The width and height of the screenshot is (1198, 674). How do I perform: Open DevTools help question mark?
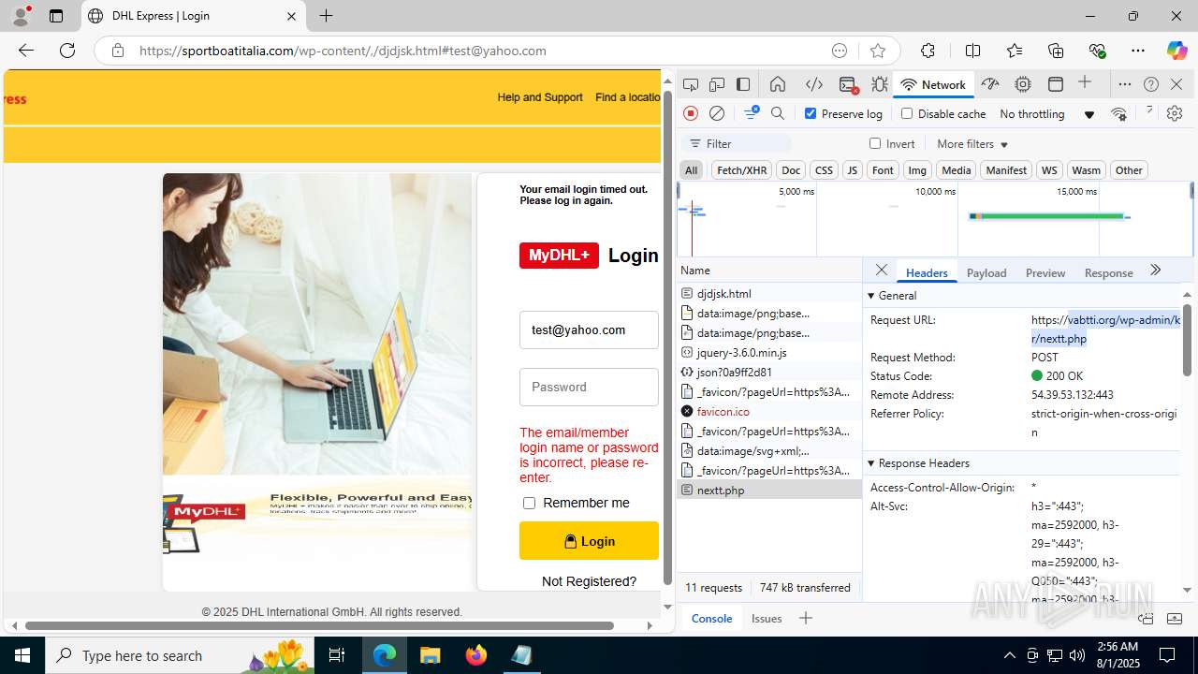click(x=1151, y=84)
